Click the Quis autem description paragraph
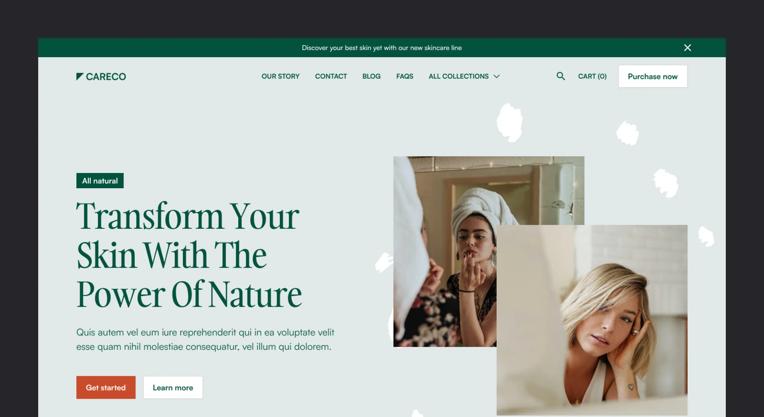The height and width of the screenshot is (417, 764). pyautogui.click(x=205, y=339)
